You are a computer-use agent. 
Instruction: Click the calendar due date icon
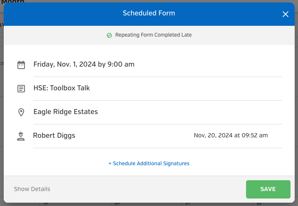21,65
